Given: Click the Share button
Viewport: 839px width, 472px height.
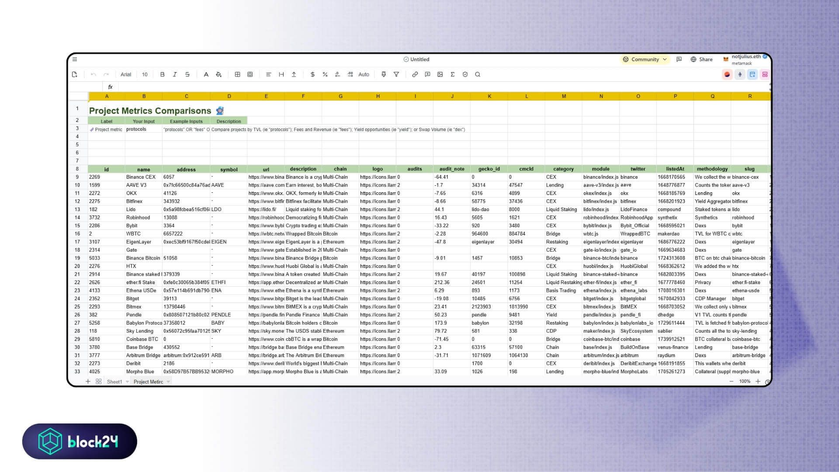Looking at the screenshot, I should 701,59.
